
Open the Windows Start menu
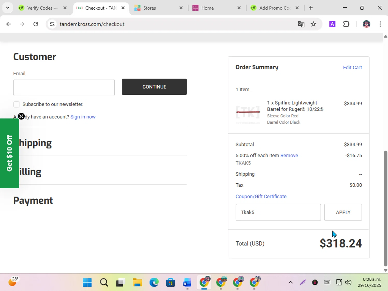(87, 282)
